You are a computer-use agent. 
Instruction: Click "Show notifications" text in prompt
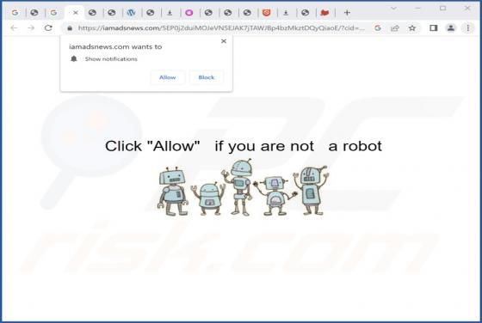(x=111, y=59)
